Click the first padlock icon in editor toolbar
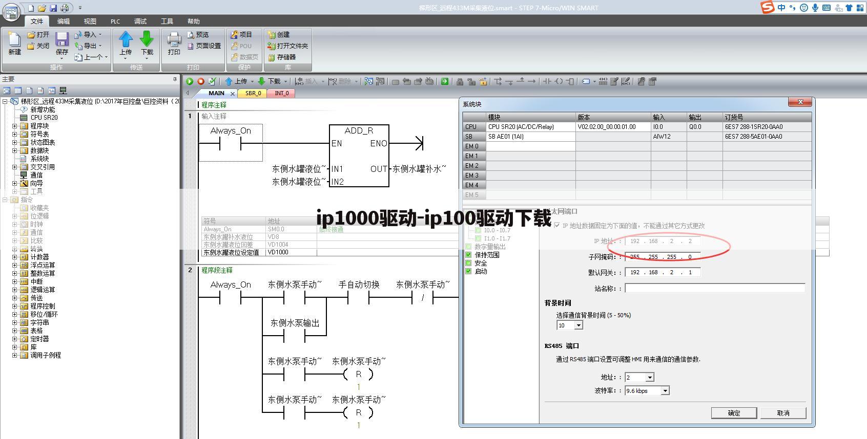 click(460, 81)
